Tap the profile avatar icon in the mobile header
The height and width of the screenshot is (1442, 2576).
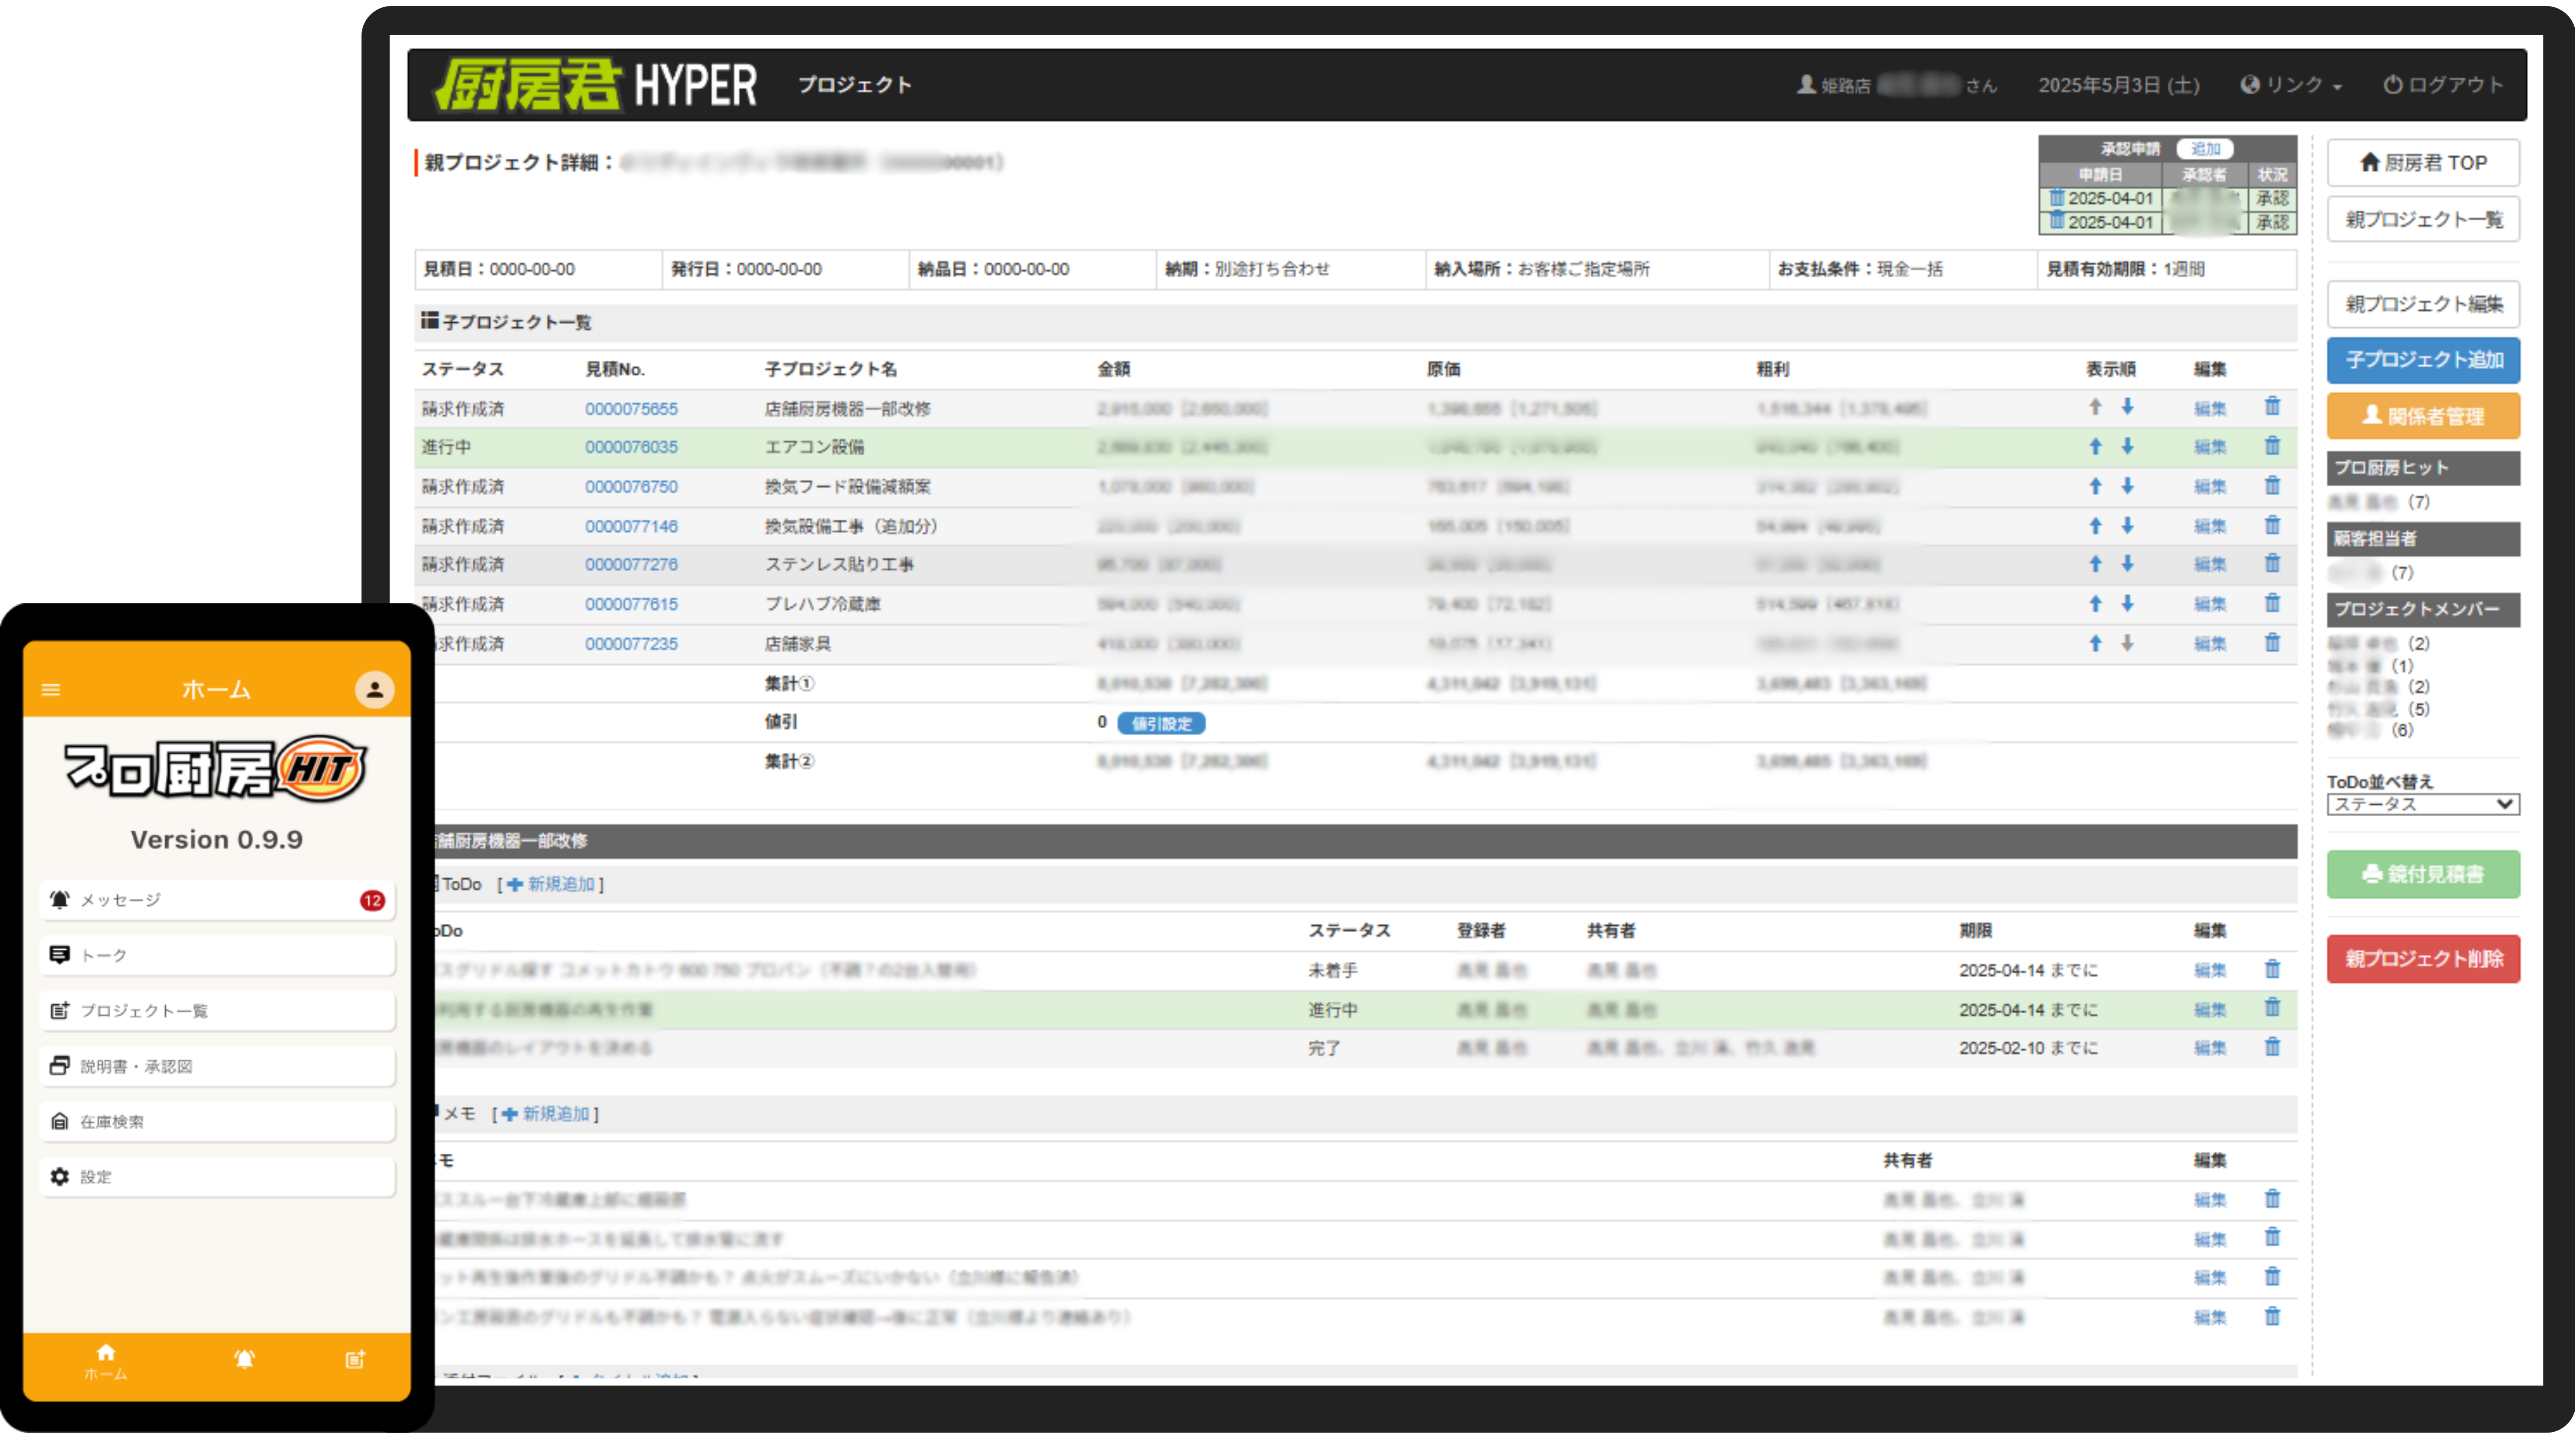(374, 690)
